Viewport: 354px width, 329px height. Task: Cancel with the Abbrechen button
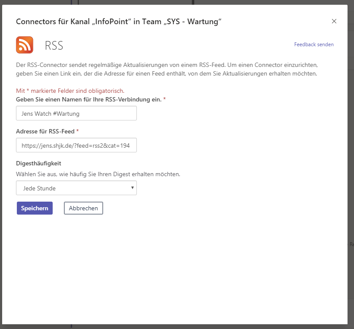83,208
